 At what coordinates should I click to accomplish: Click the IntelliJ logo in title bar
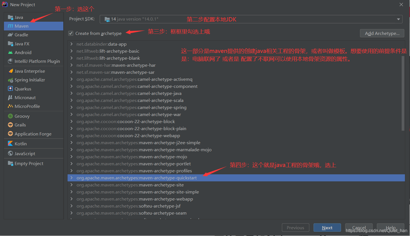tap(5, 5)
